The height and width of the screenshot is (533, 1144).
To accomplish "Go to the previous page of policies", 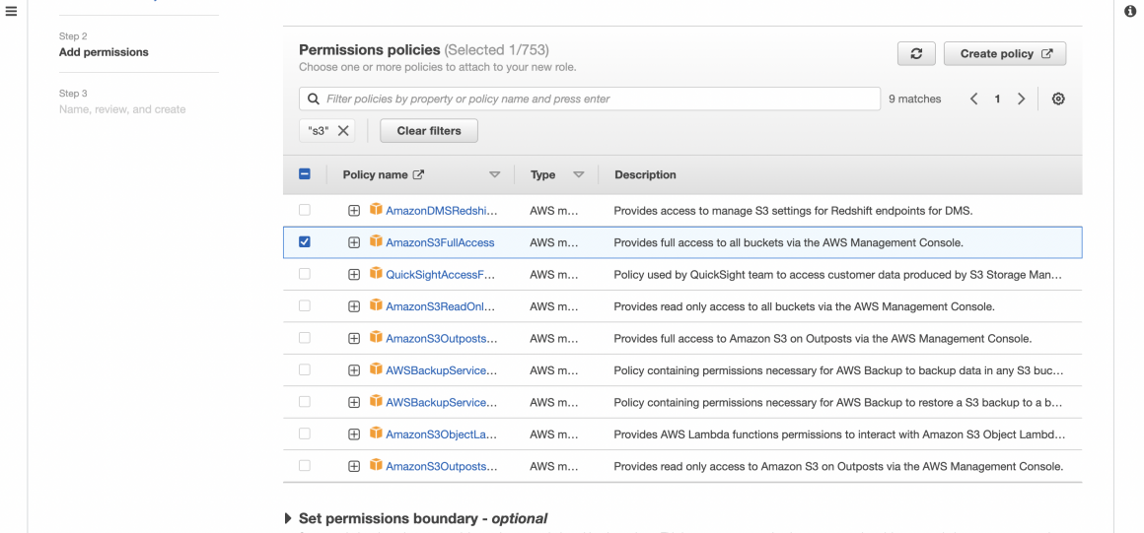I will 974,100.
